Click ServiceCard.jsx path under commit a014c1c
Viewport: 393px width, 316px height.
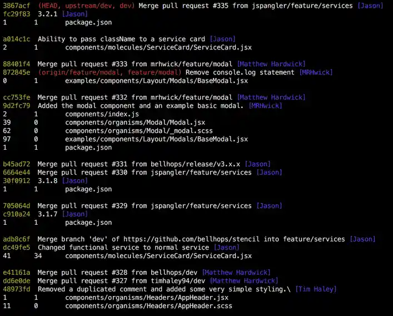158,48
